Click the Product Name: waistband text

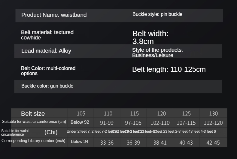54,15
